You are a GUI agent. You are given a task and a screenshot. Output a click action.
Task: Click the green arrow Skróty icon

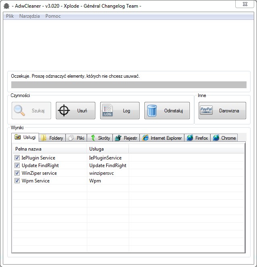tap(93, 138)
